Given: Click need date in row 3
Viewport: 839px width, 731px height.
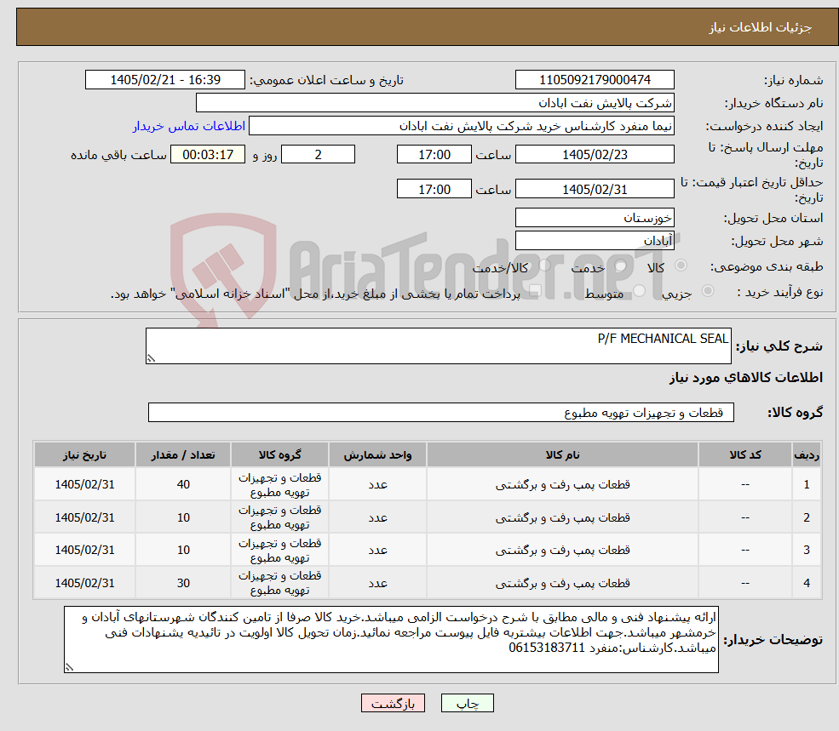Looking at the screenshot, I should tap(84, 550).
